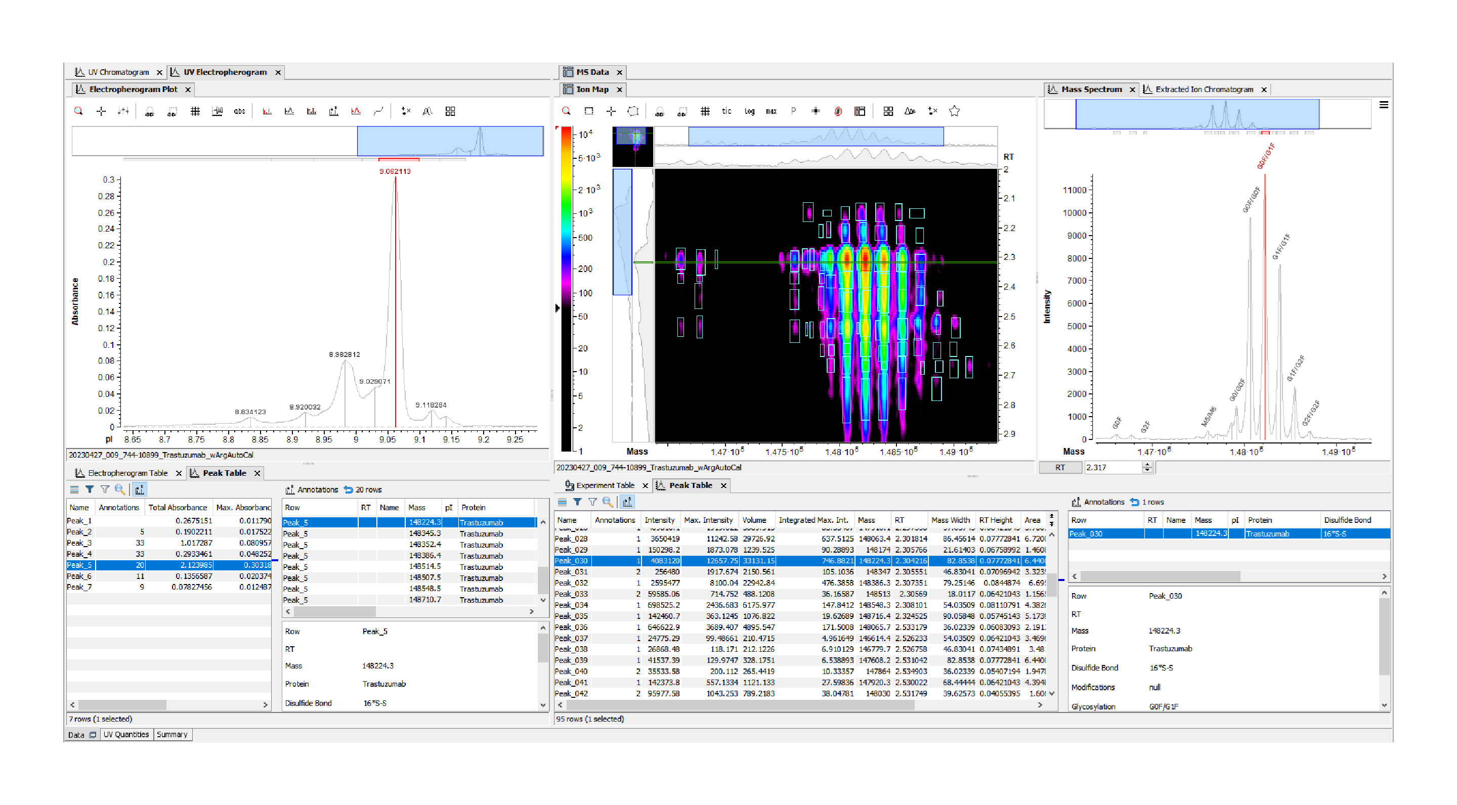Select the UV Electropherogram tab
The height and width of the screenshot is (805, 1457).
225,72
